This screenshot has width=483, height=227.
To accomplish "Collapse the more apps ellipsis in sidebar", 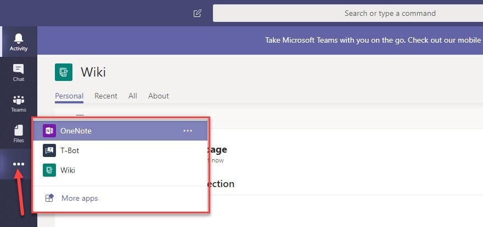I will click(18, 164).
